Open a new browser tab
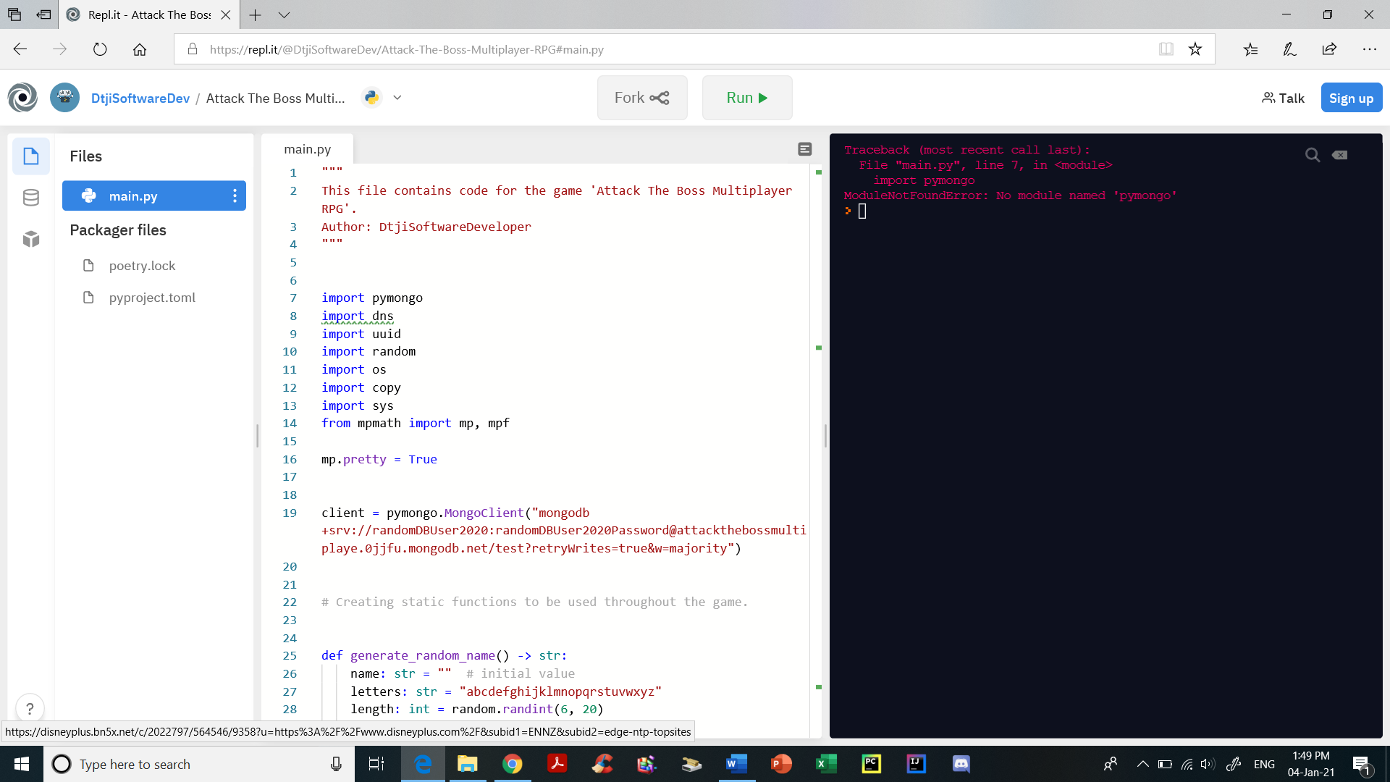 point(255,14)
